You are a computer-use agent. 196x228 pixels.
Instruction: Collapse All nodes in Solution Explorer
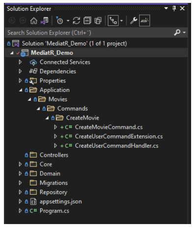coord(87,21)
